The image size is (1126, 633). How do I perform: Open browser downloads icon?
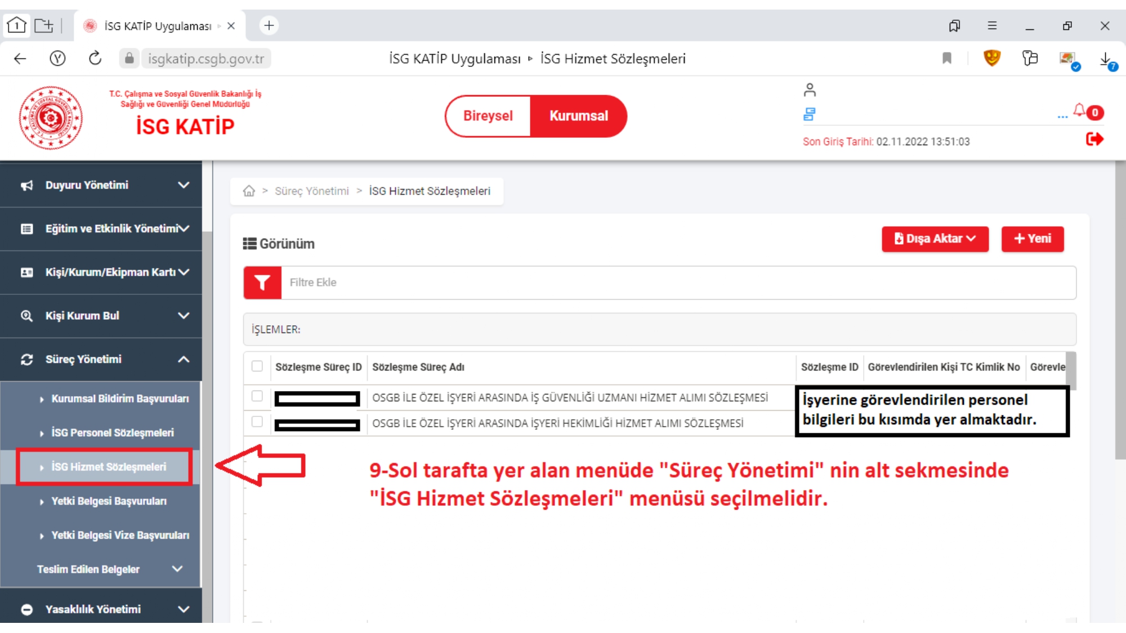[x=1105, y=60]
